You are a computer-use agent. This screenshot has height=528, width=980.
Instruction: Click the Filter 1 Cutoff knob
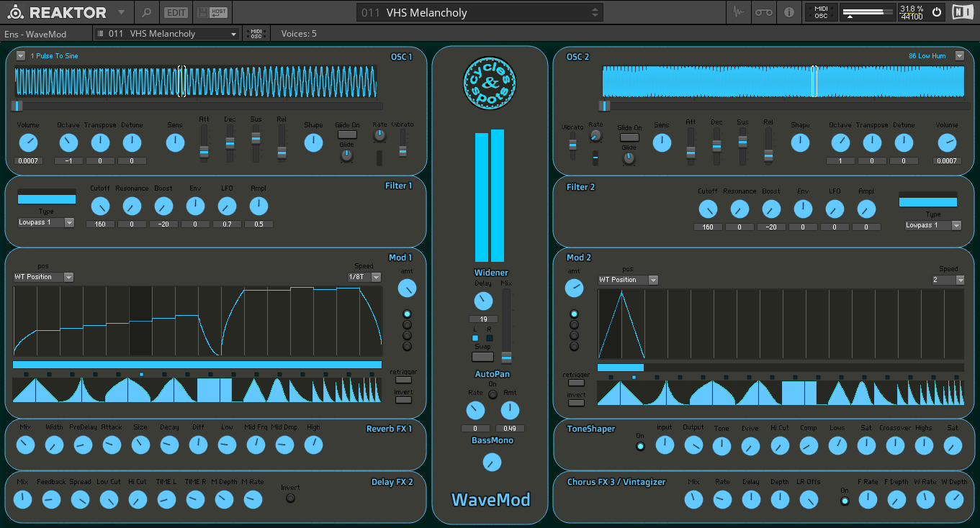tap(100, 207)
